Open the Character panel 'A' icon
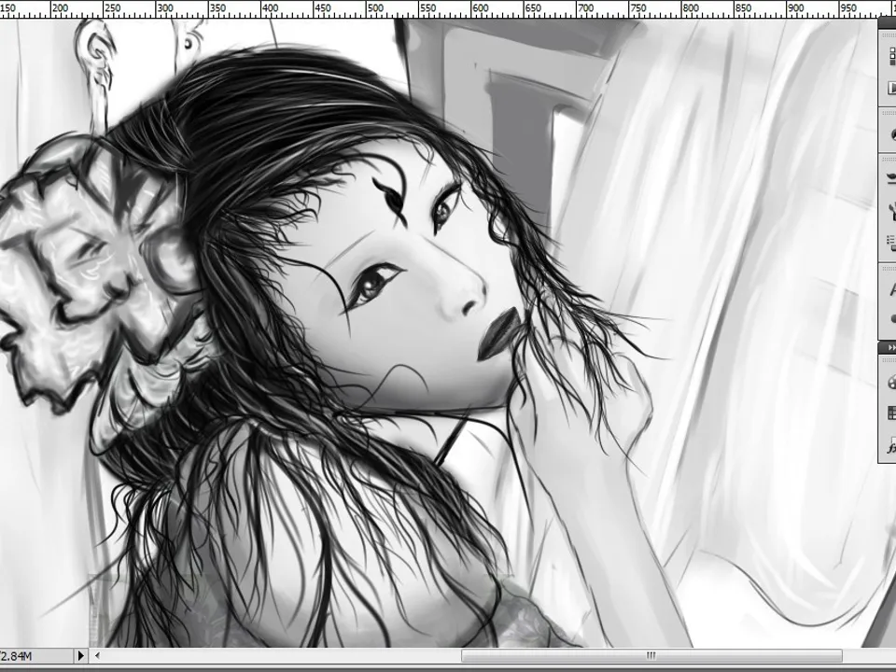896x672 pixels. pyautogui.click(x=889, y=290)
